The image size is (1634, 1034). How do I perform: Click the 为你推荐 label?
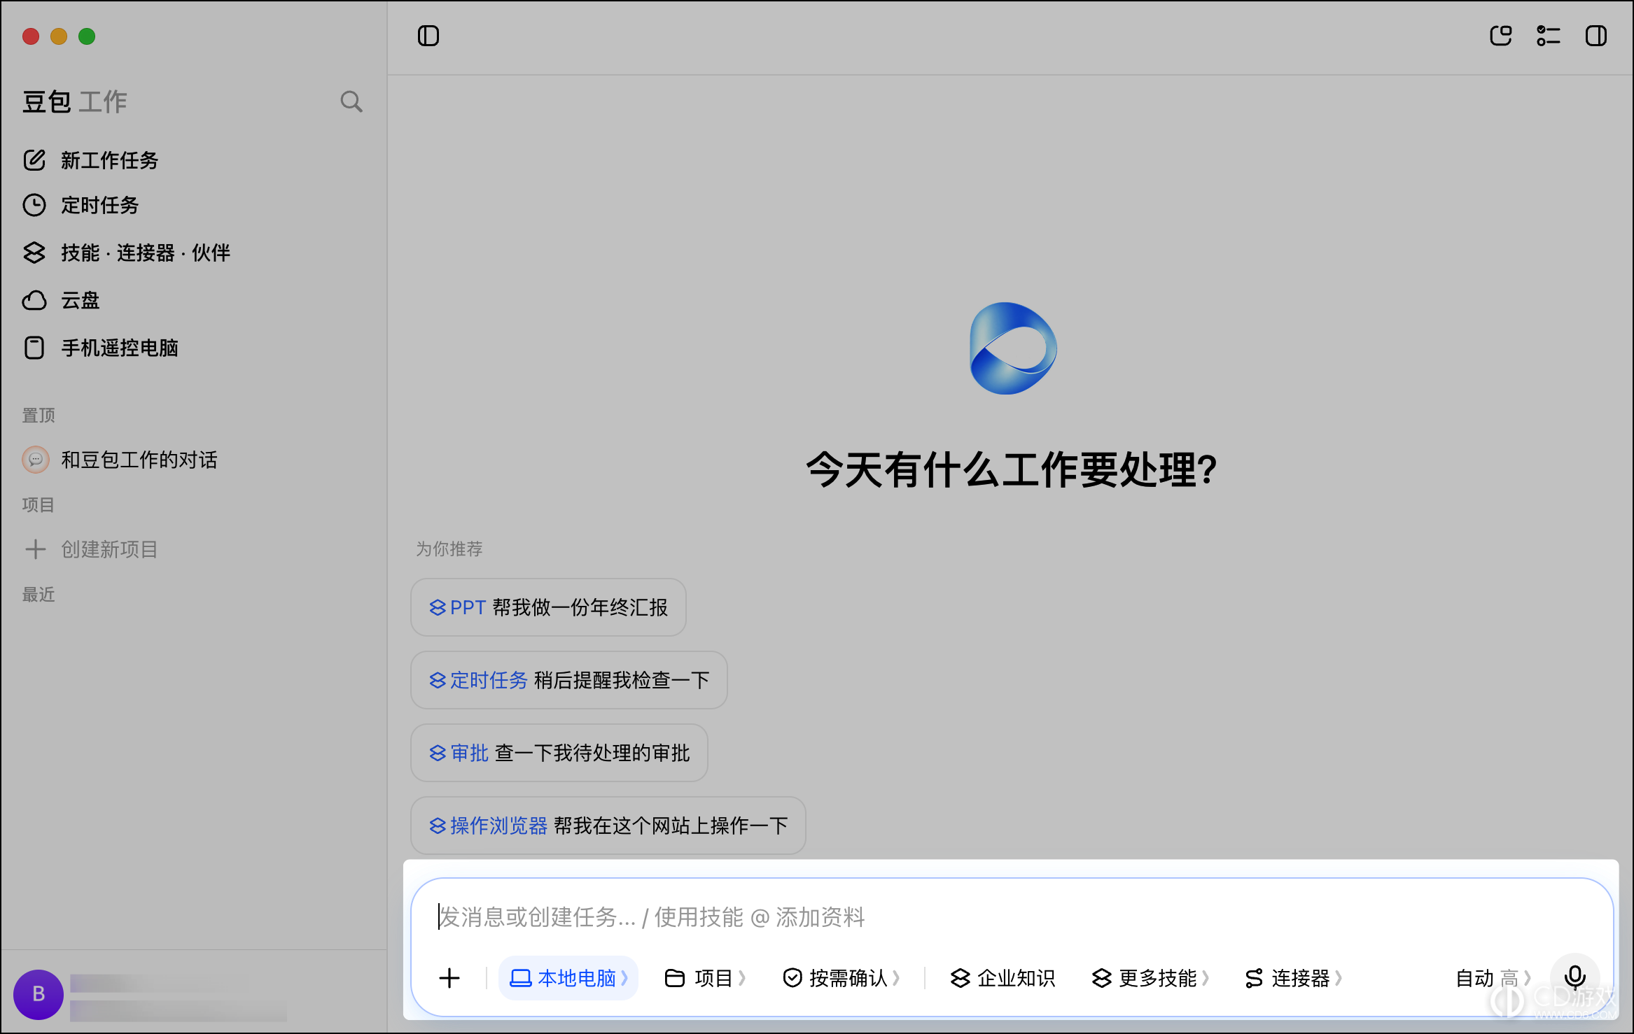pyautogui.click(x=449, y=548)
